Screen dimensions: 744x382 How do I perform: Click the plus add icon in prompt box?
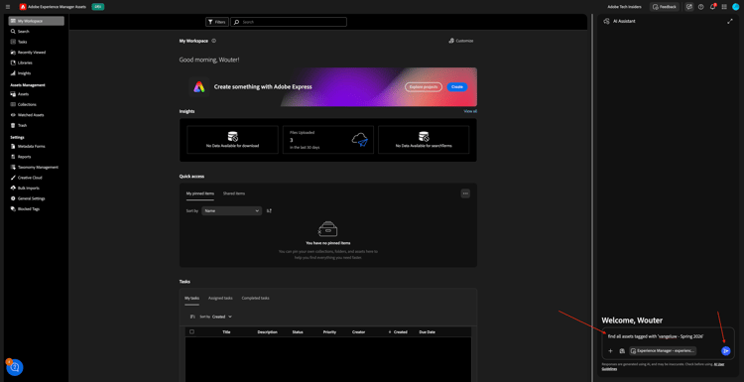(x=611, y=351)
